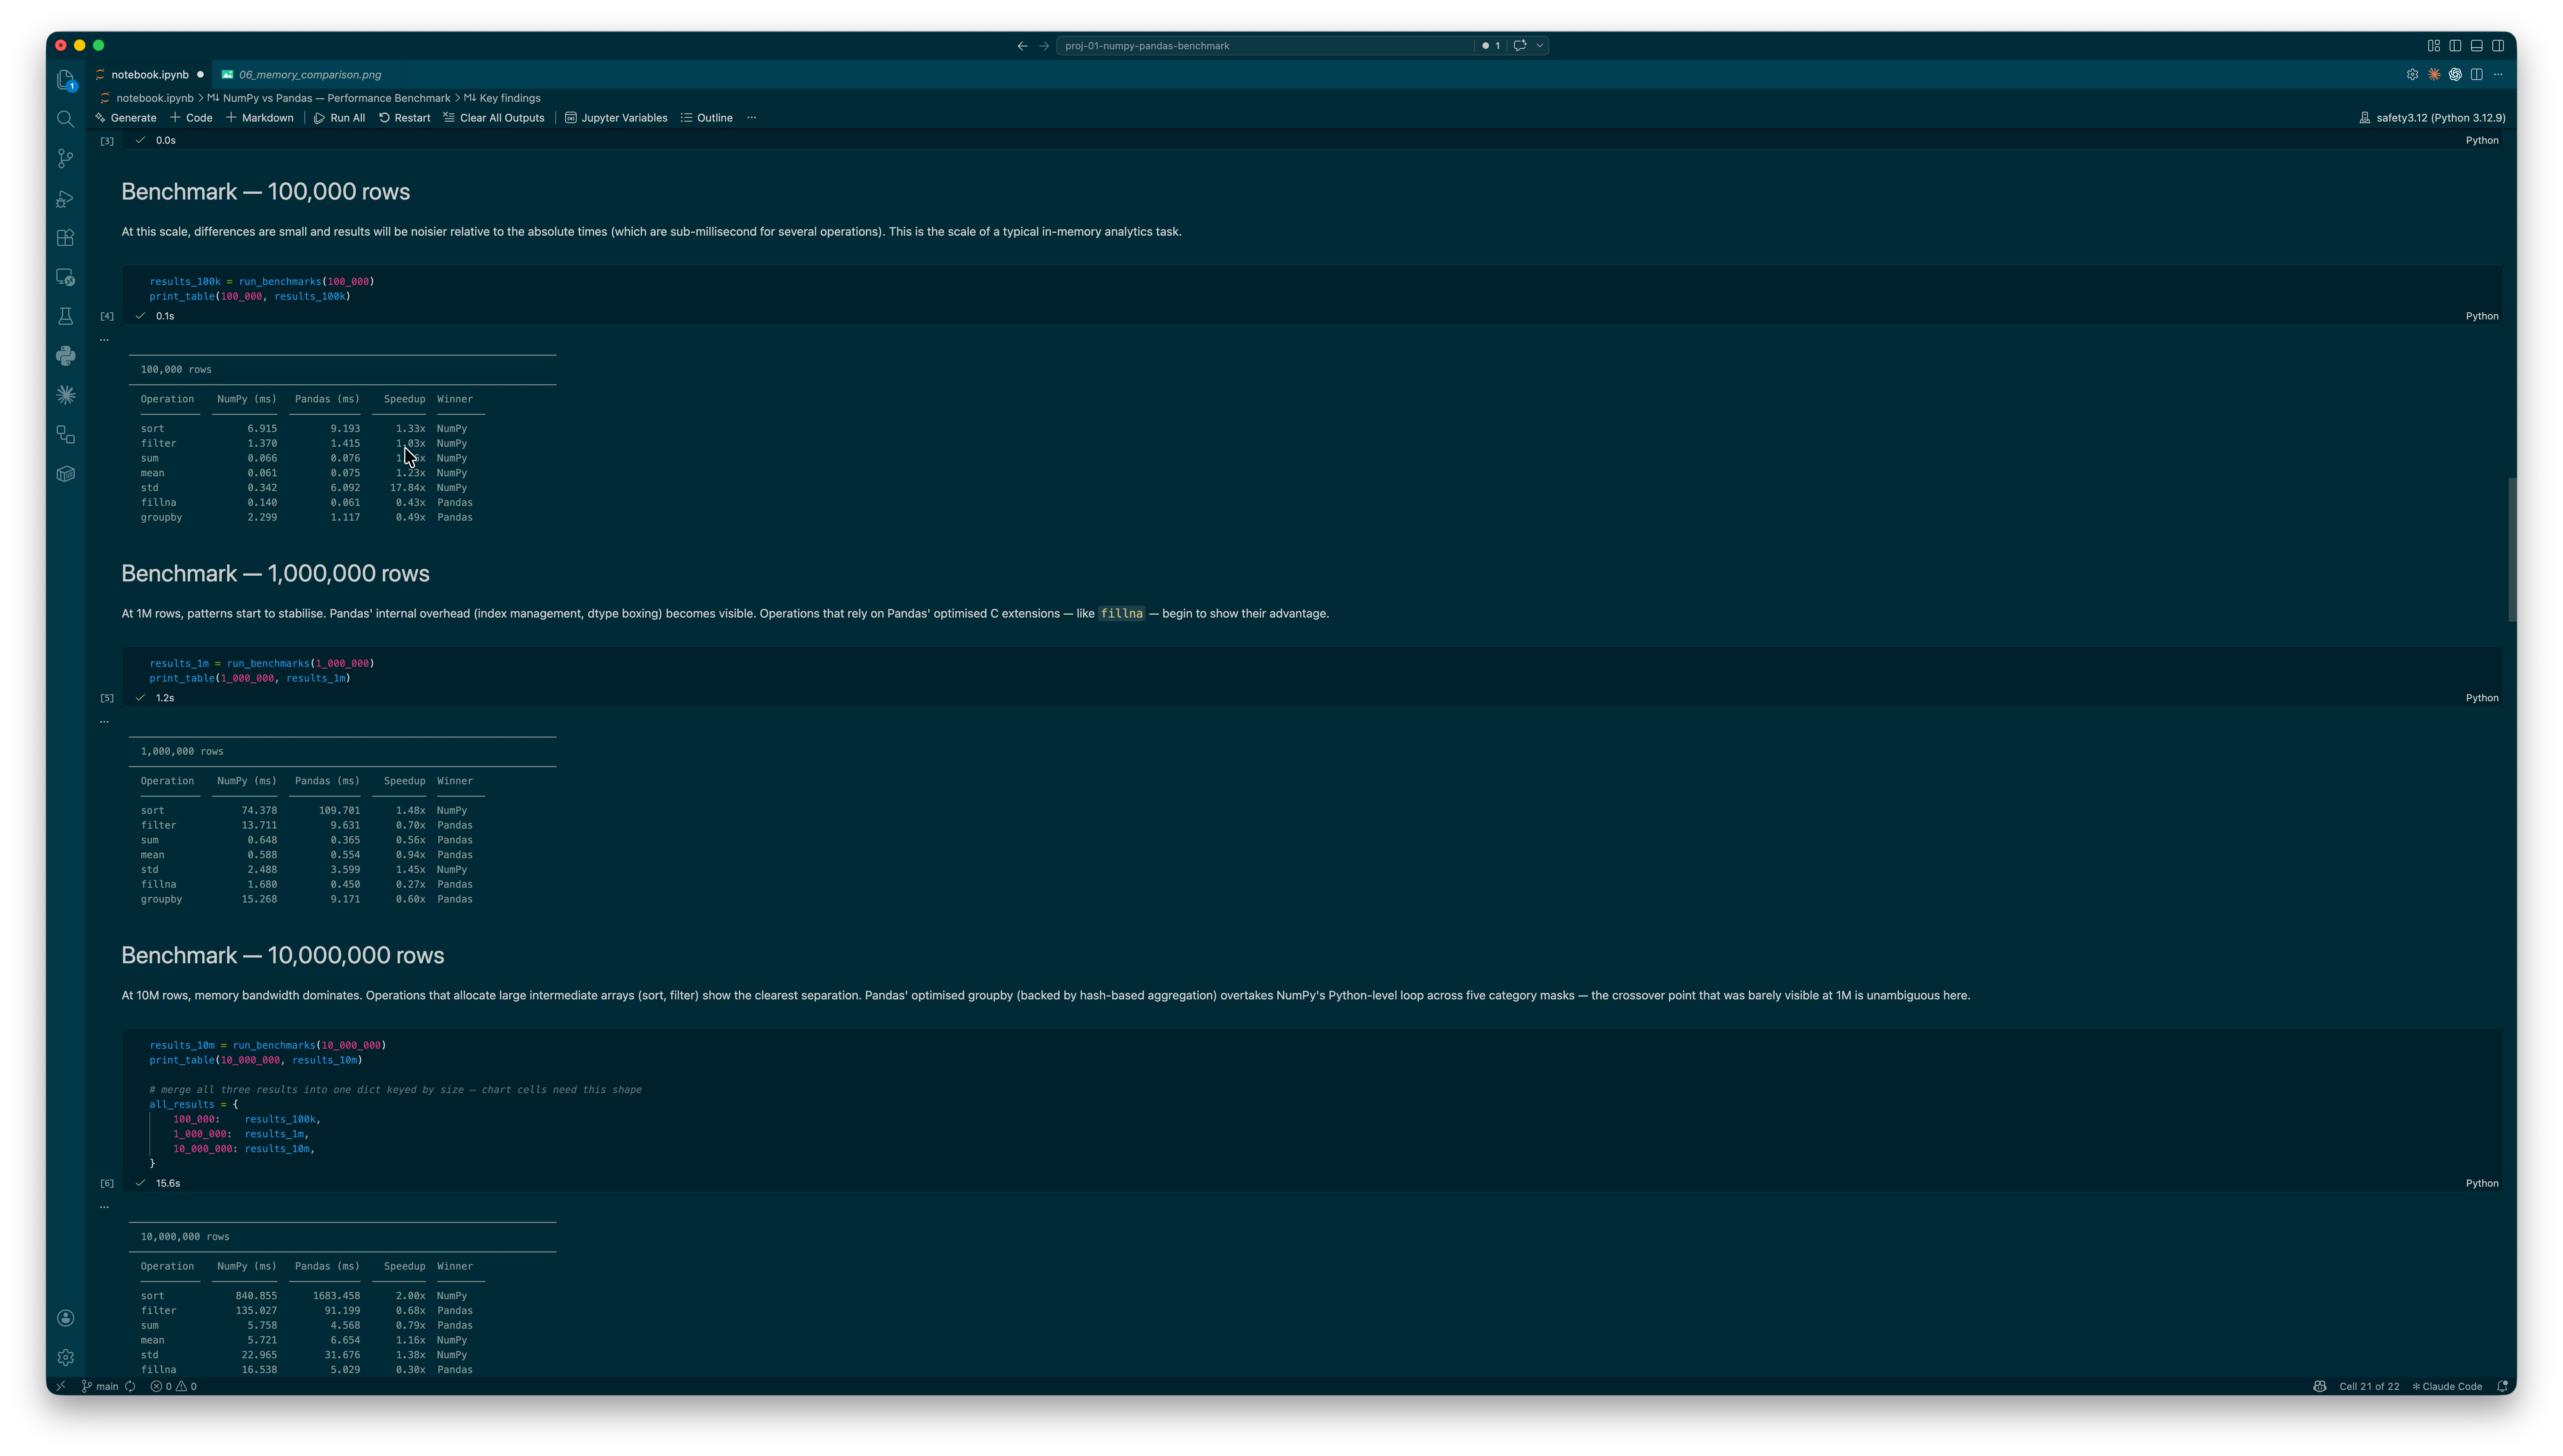
Task: Restart the notebook kernel
Action: [404, 118]
